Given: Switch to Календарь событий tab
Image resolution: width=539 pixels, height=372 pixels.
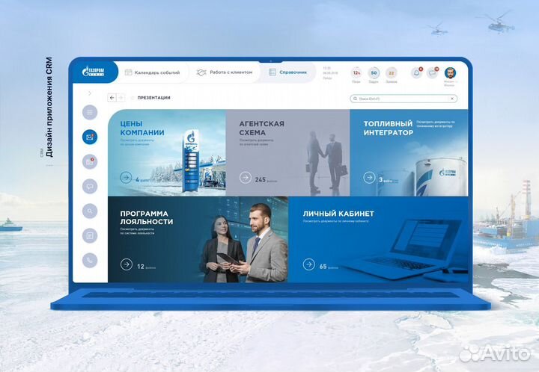Looking at the screenshot, I should coord(152,72).
